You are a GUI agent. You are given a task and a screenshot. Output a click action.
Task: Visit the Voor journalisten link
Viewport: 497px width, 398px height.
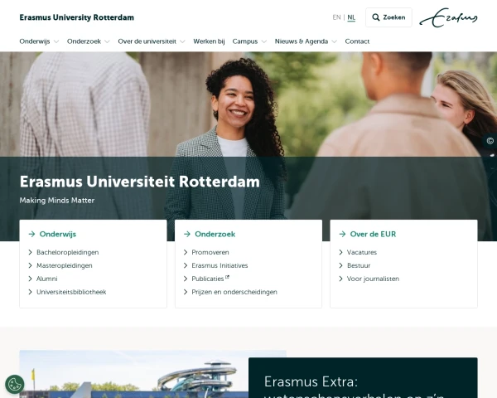coord(373,279)
